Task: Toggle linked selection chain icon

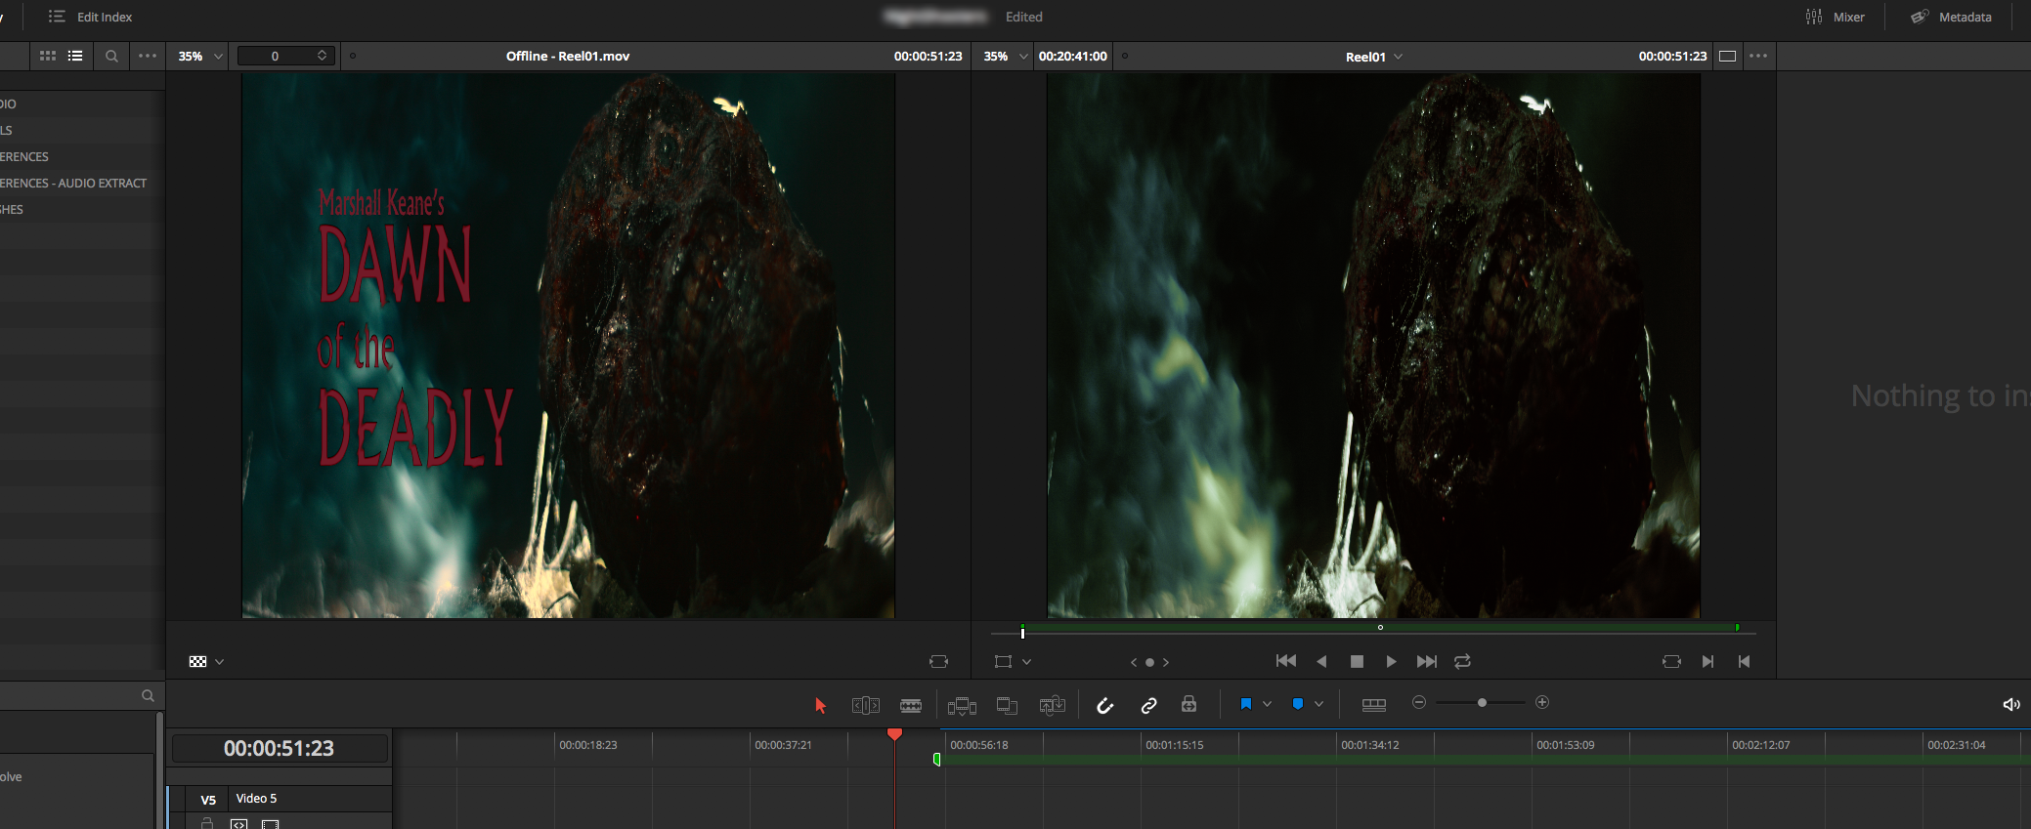Action: pos(1148,705)
